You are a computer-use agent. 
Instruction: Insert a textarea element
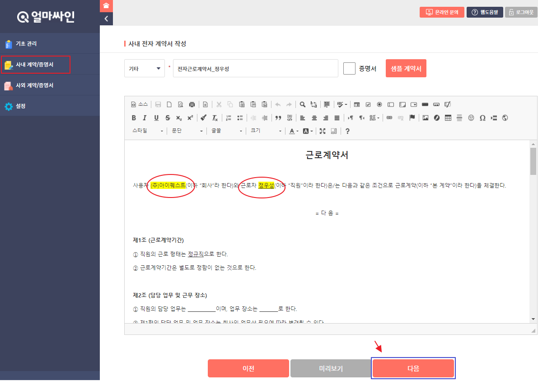(402, 104)
